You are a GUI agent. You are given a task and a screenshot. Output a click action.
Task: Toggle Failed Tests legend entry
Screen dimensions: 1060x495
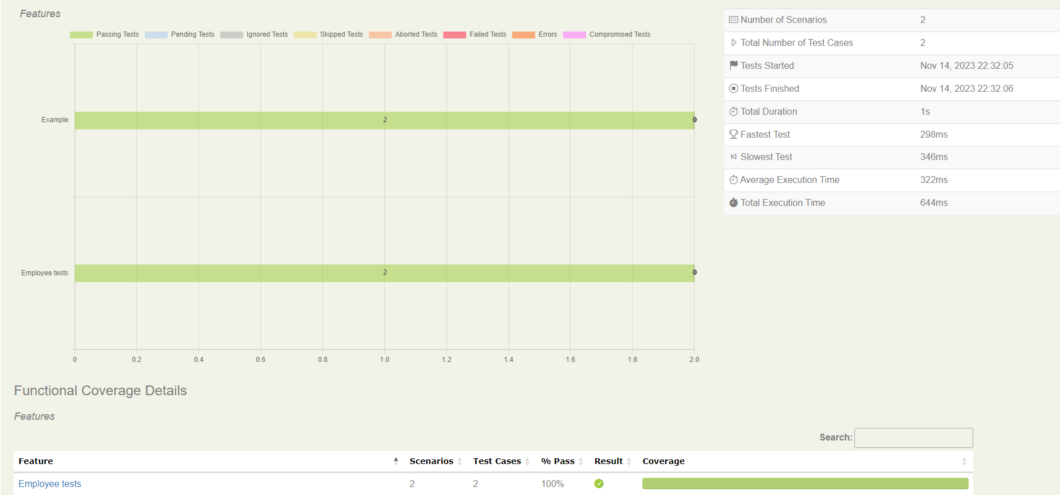click(x=475, y=34)
